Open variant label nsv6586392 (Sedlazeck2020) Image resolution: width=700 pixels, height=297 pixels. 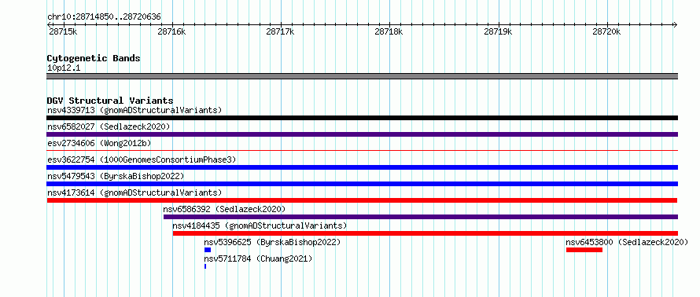[x=224, y=209]
